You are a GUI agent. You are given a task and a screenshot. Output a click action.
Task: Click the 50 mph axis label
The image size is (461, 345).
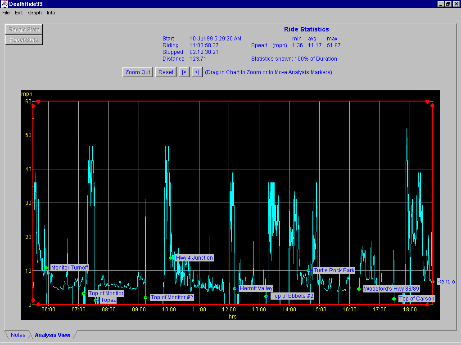coord(28,135)
